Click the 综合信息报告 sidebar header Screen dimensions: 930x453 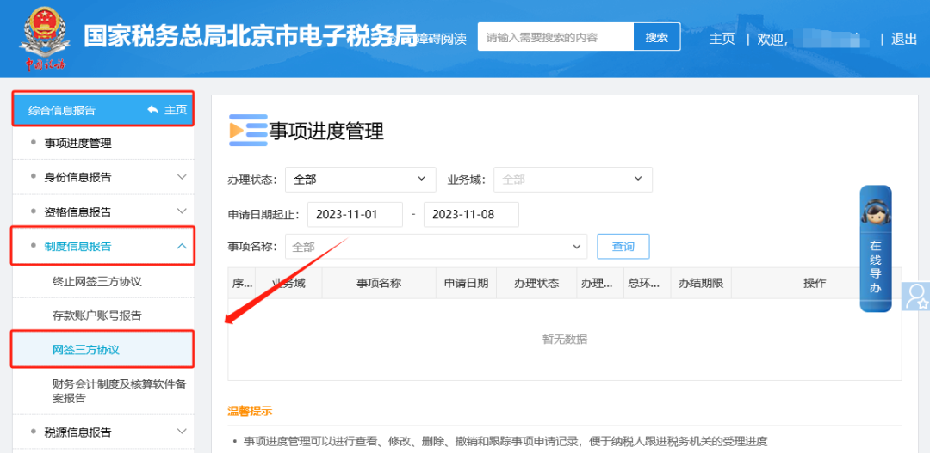coord(62,110)
